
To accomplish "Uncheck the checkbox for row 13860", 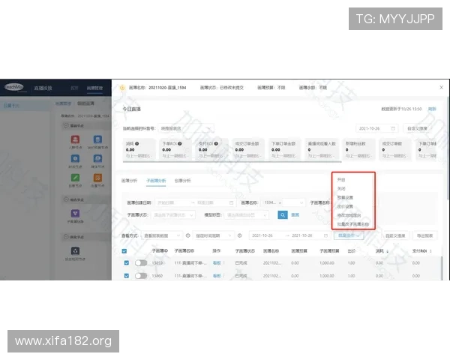I will click(127, 276).
